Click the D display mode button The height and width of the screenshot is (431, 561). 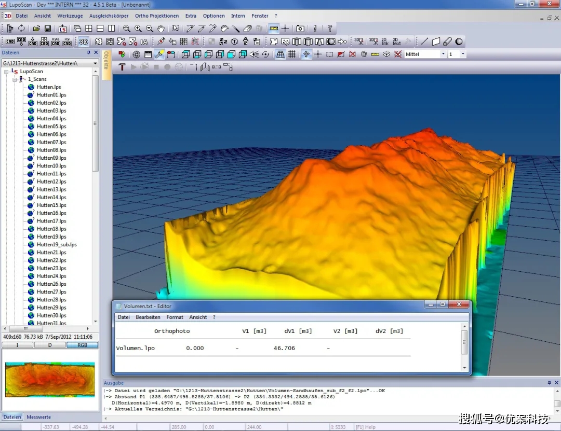[x=50, y=345]
